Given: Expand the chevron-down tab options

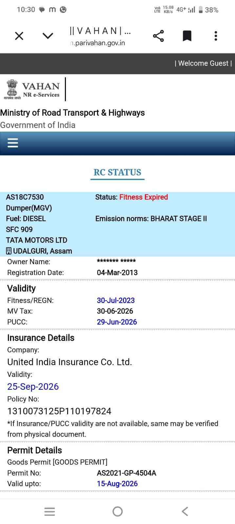Looking at the screenshot, I should [x=48, y=36].
